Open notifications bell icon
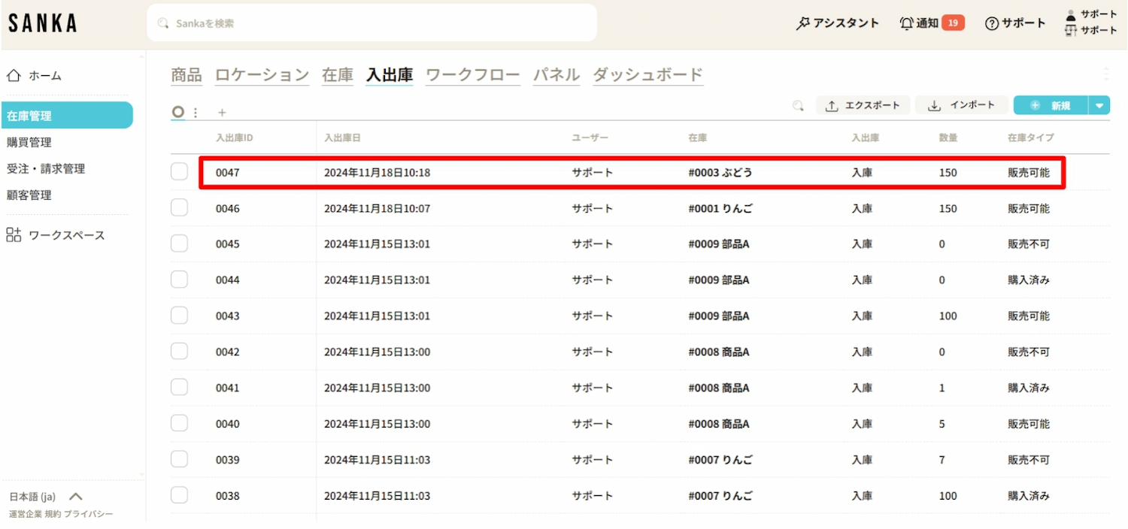The image size is (1128, 529). (906, 23)
